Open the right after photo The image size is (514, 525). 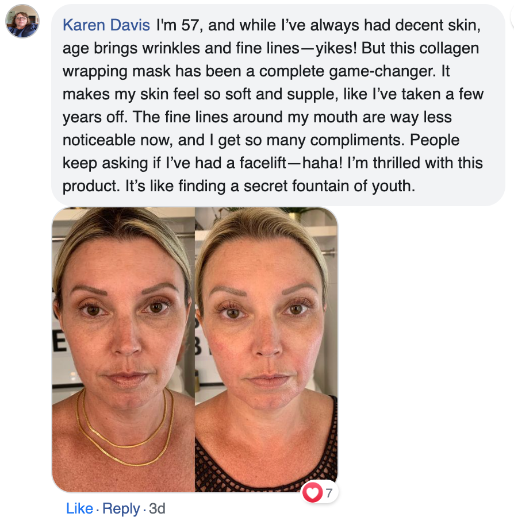click(266, 350)
